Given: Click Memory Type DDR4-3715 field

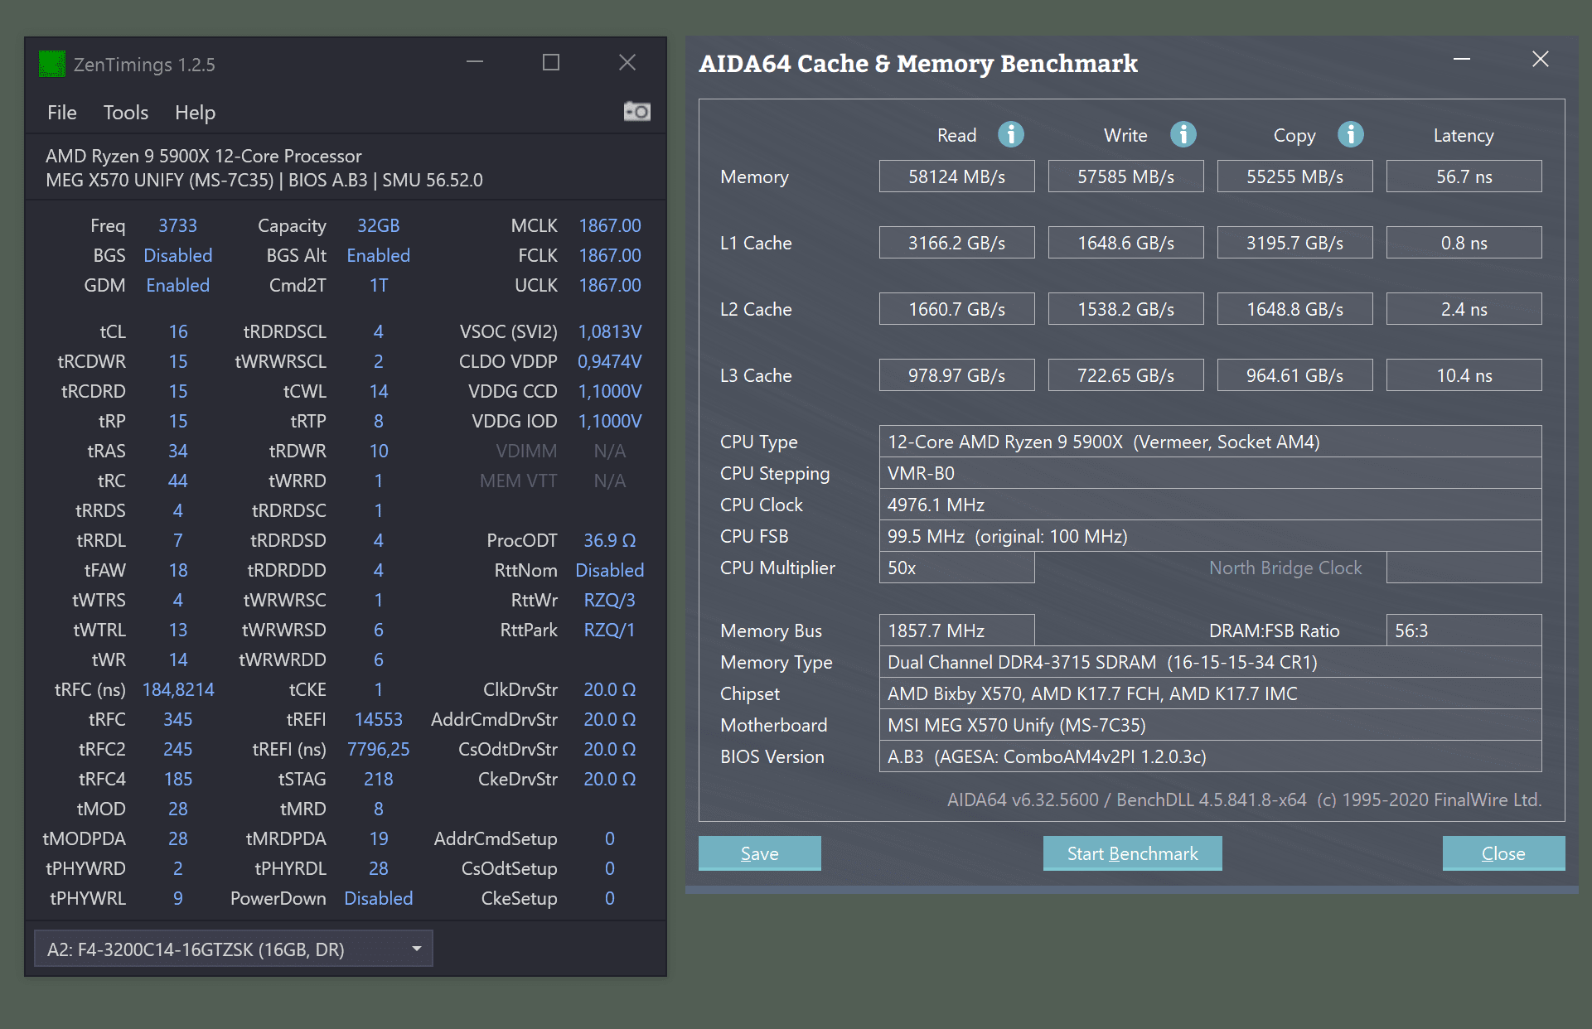Looking at the screenshot, I should coord(1210,662).
